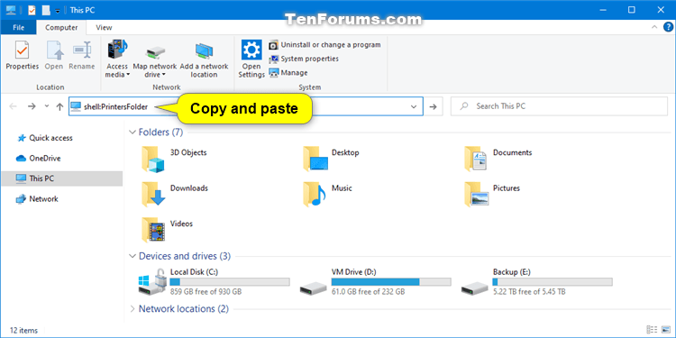The height and width of the screenshot is (338, 676).
Task: Click the '5.22 TB free of 5.45 TB' text
Action: (x=529, y=292)
